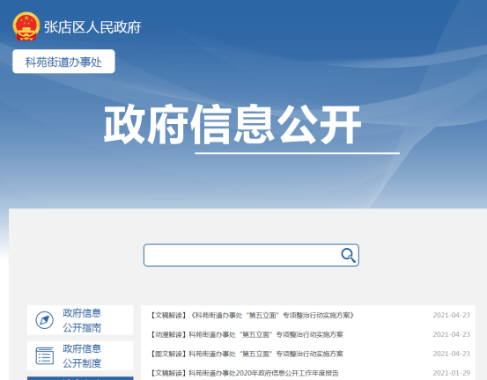Image resolution: width=487 pixels, height=380 pixels.
Task: Open 政府信息公开制度 sidebar item
Action: [80, 355]
